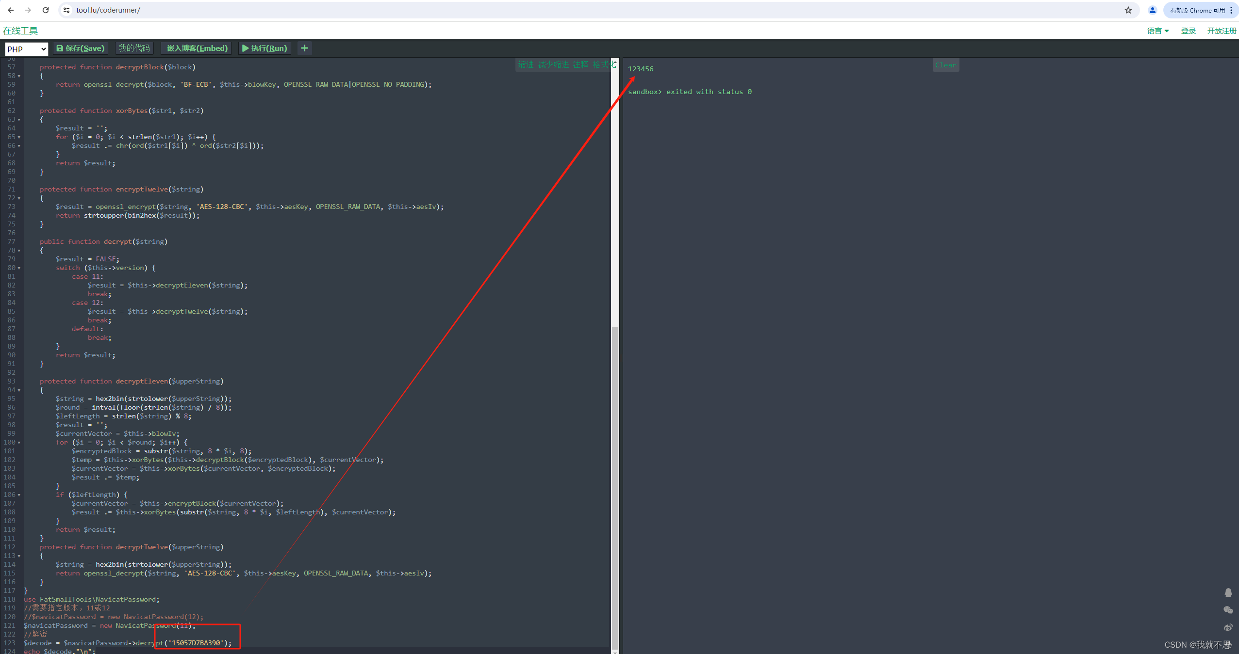
Task: Click the 保存(Save) button
Action: coord(81,48)
